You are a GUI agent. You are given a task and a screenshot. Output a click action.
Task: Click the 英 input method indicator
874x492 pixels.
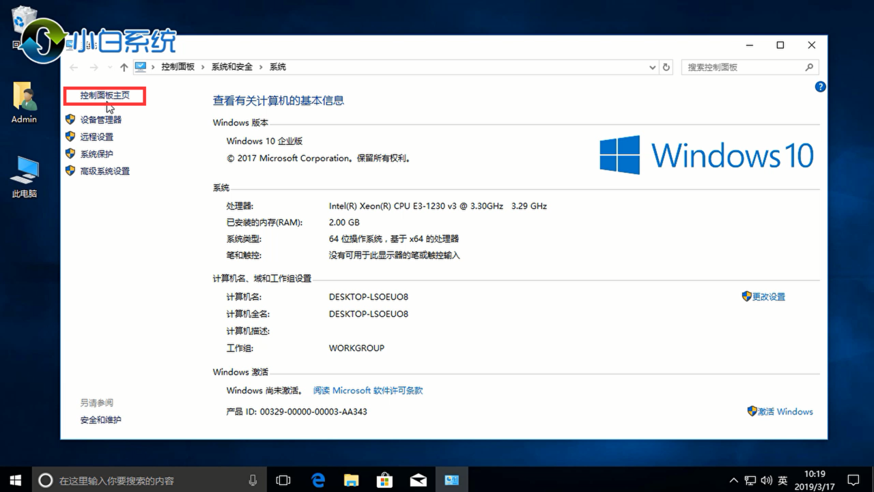(x=783, y=480)
